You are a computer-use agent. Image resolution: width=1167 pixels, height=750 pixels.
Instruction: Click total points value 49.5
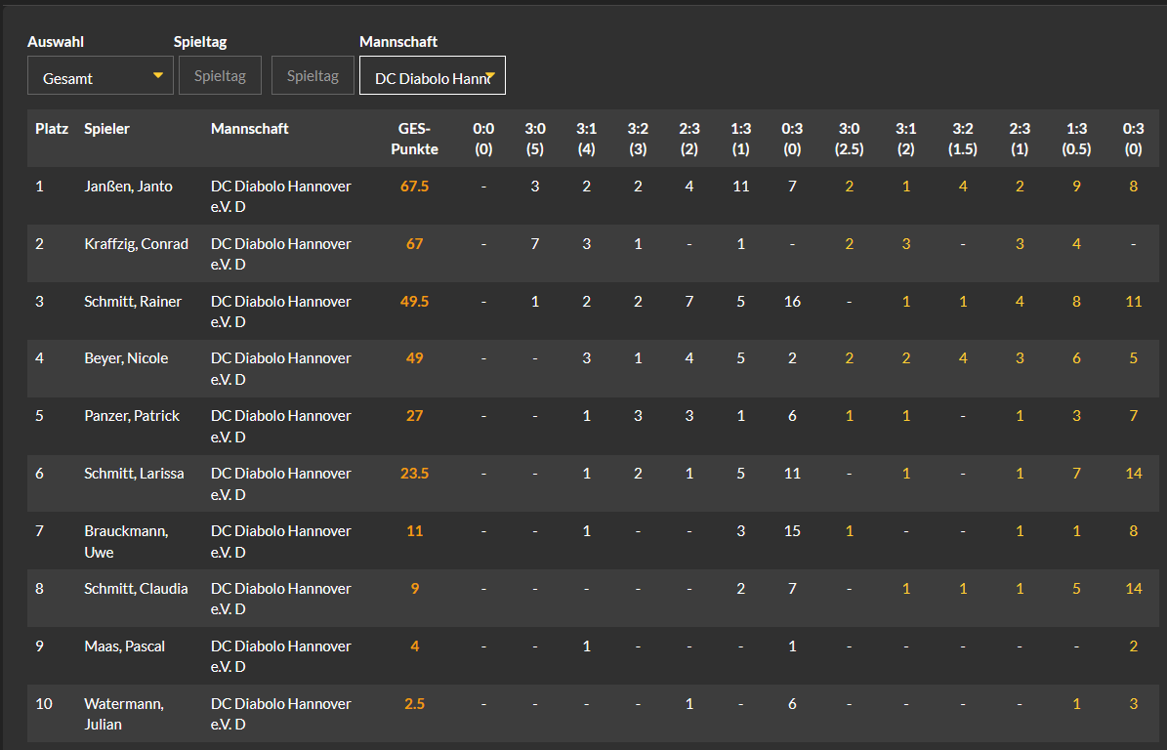[414, 302]
